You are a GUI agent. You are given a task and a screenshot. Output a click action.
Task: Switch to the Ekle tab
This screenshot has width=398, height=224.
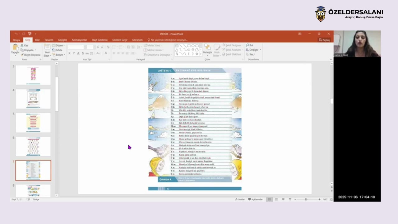[x=37, y=40]
